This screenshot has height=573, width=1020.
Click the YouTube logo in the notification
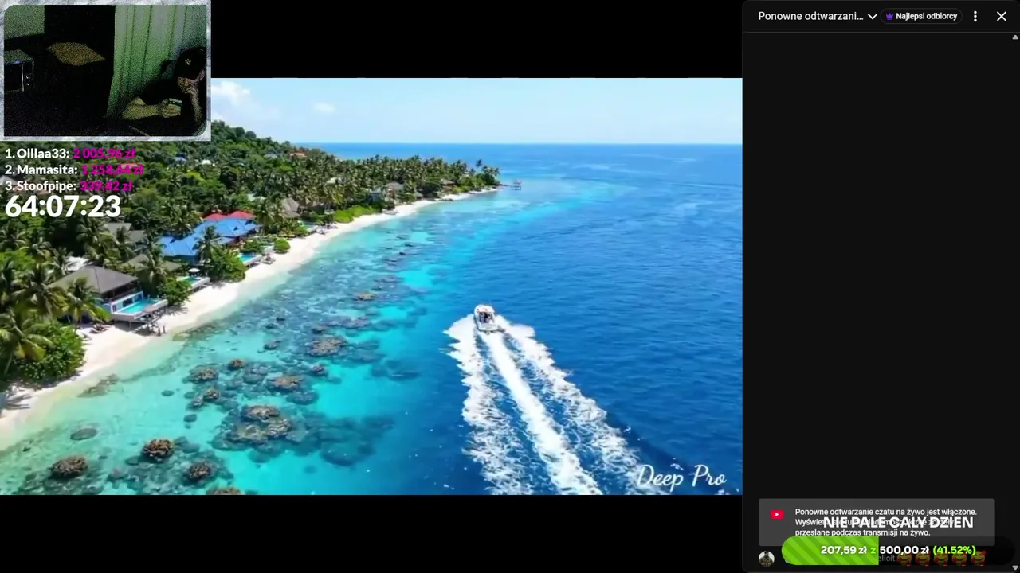[777, 515]
